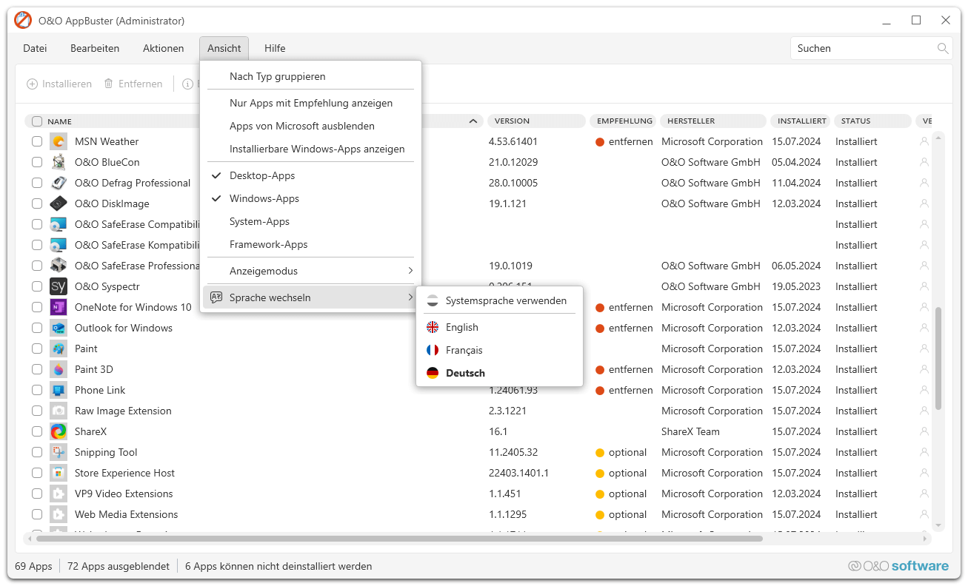The width and height of the screenshot is (968, 586).
Task: Select Systemsprache verwenden
Action: pyautogui.click(x=500, y=300)
